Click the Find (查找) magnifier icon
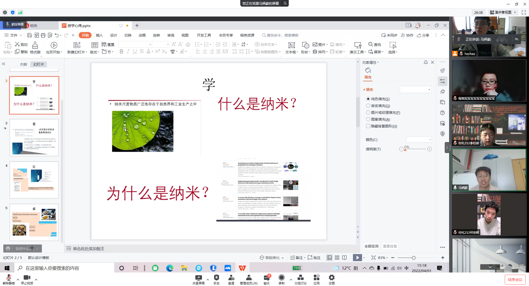The width and height of the screenshot is (529, 286). click(x=371, y=44)
